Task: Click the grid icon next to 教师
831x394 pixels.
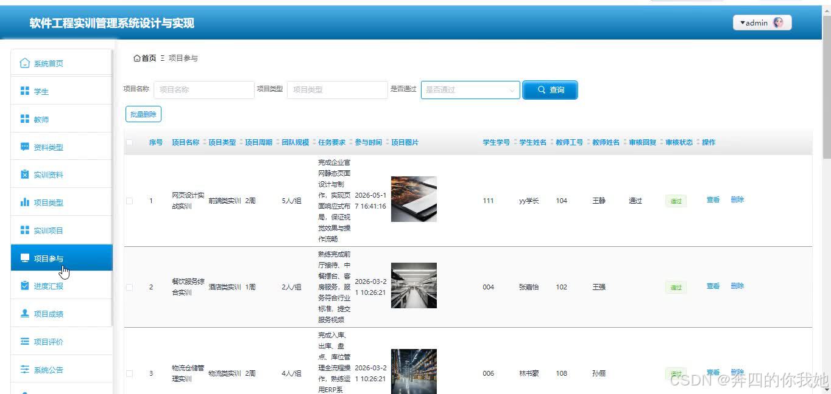Action: pos(25,119)
